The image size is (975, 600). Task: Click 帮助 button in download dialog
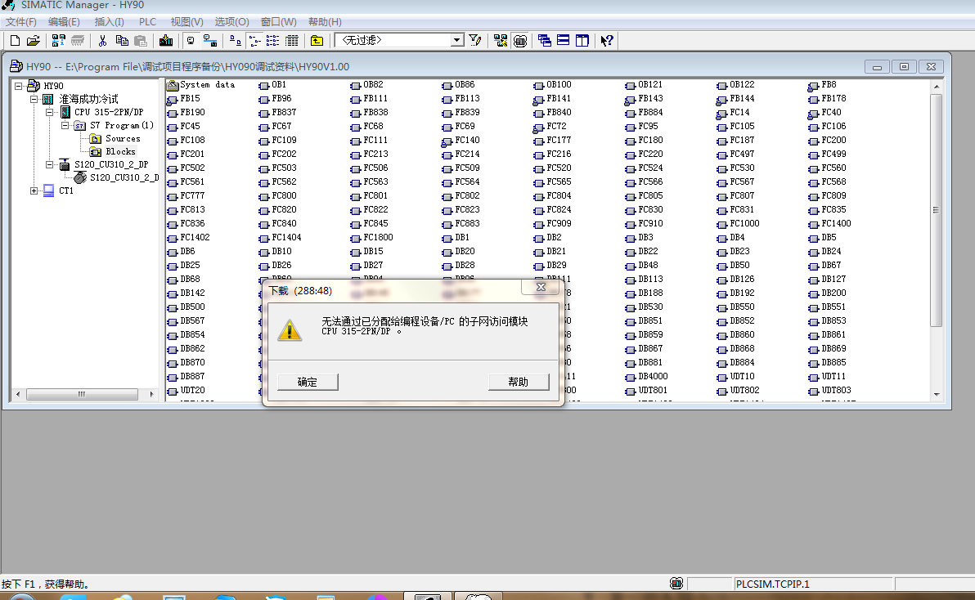(519, 382)
